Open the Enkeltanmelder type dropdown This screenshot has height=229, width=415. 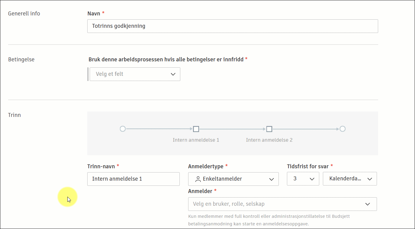click(x=233, y=179)
